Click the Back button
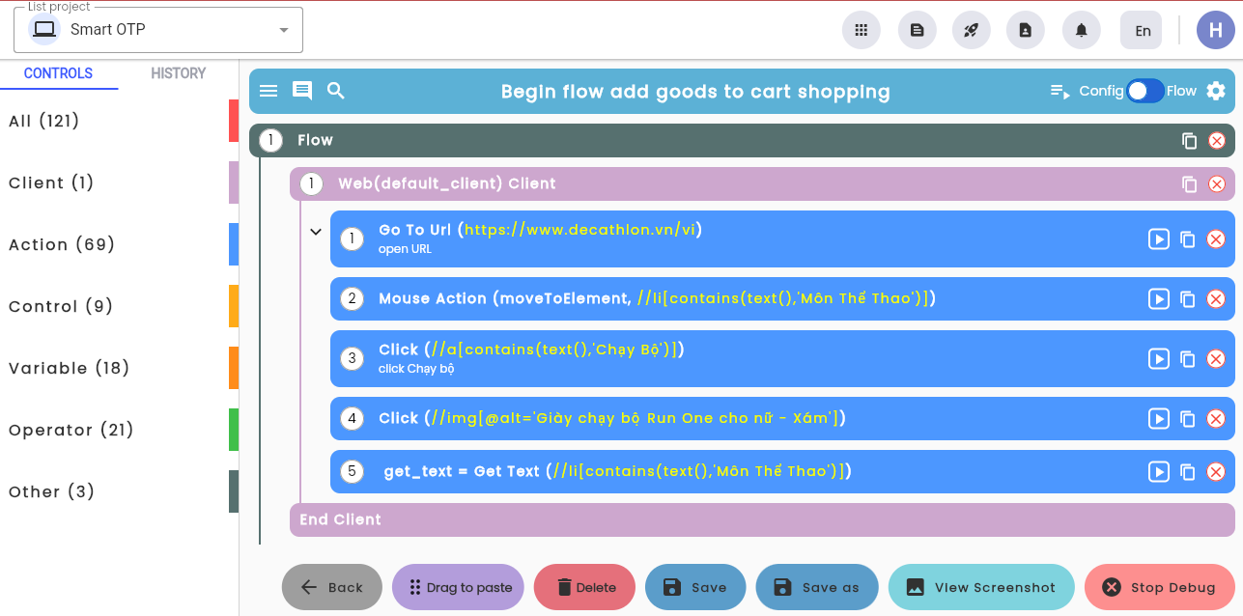Image resolution: width=1243 pixels, height=616 pixels. click(332, 587)
